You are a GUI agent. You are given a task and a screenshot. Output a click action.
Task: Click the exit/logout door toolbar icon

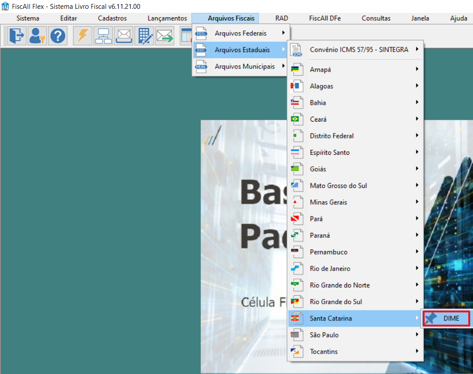(x=16, y=36)
